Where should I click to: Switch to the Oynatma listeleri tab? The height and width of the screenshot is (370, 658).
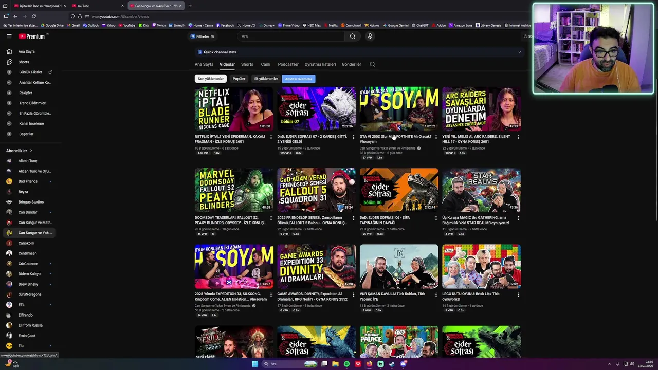click(320, 64)
